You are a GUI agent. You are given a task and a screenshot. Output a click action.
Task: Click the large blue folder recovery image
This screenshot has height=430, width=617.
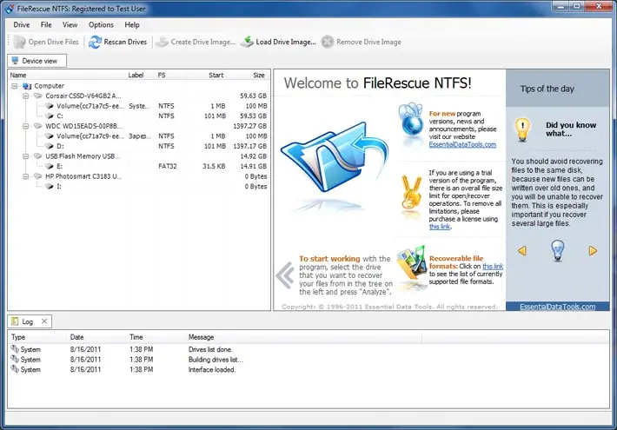click(335, 156)
